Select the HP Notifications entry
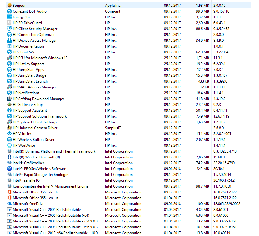Viewport: 259px width, 236px height. pyautogui.click(x=128, y=93)
